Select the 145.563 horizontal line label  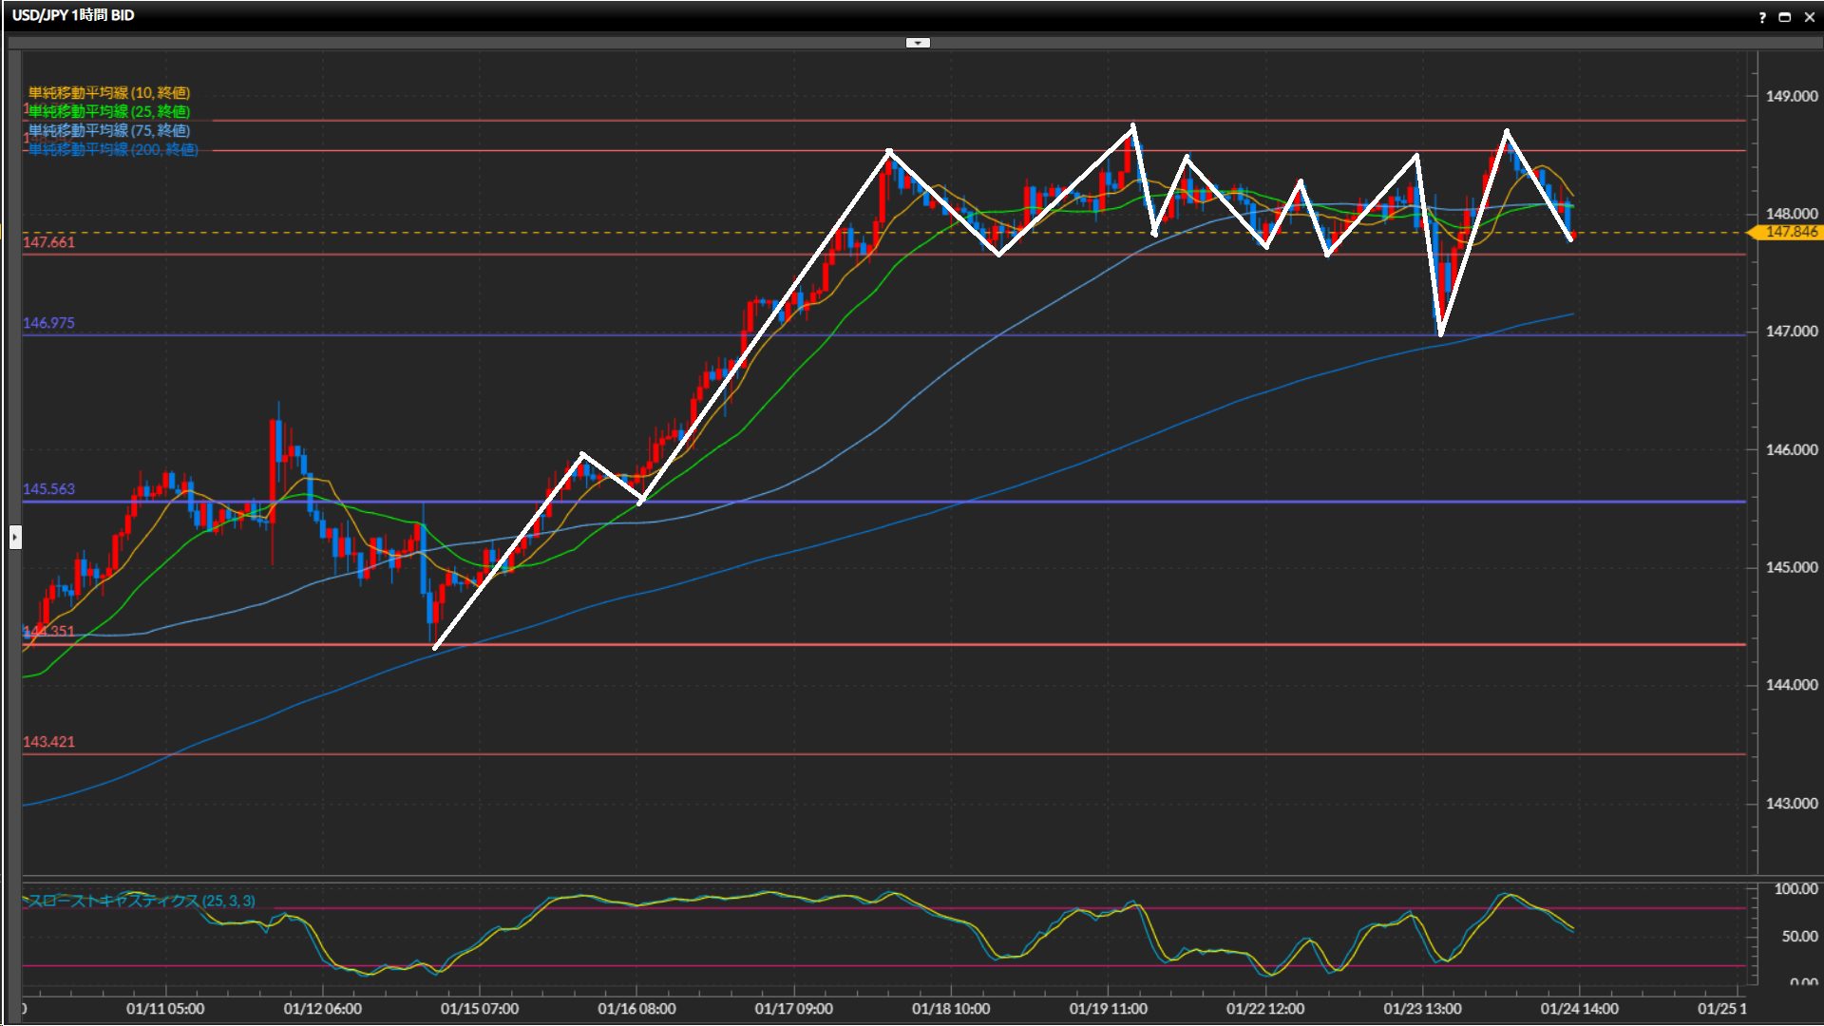pos(48,489)
